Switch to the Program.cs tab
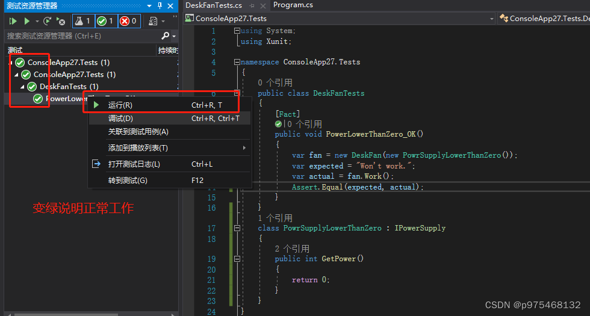The width and height of the screenshot is (590, 316). point(293,5)
